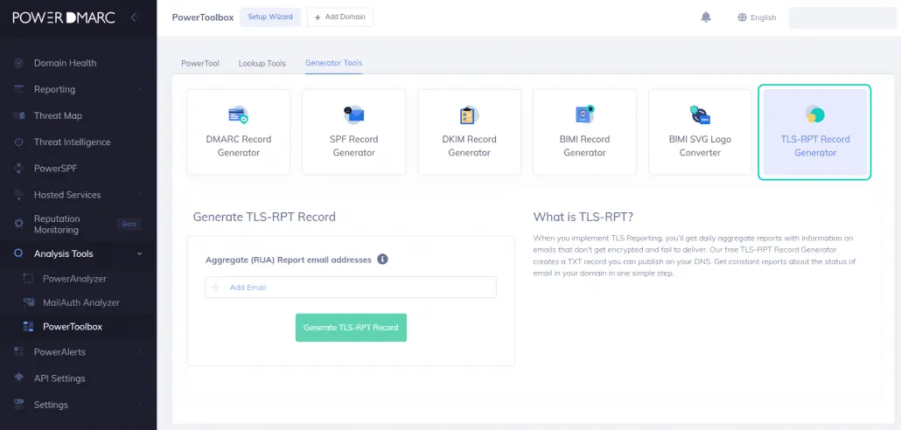Click the PowerDMARC logo
Screen dimensions: 901x430
[64, 17]
